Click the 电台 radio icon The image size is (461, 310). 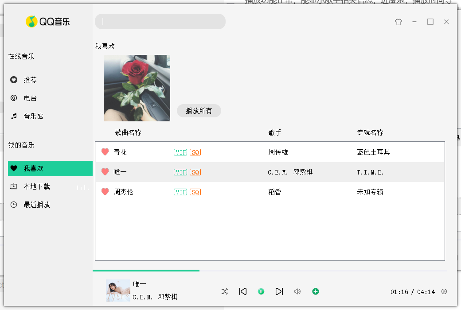pyautogui.click(x=14, y=98)
